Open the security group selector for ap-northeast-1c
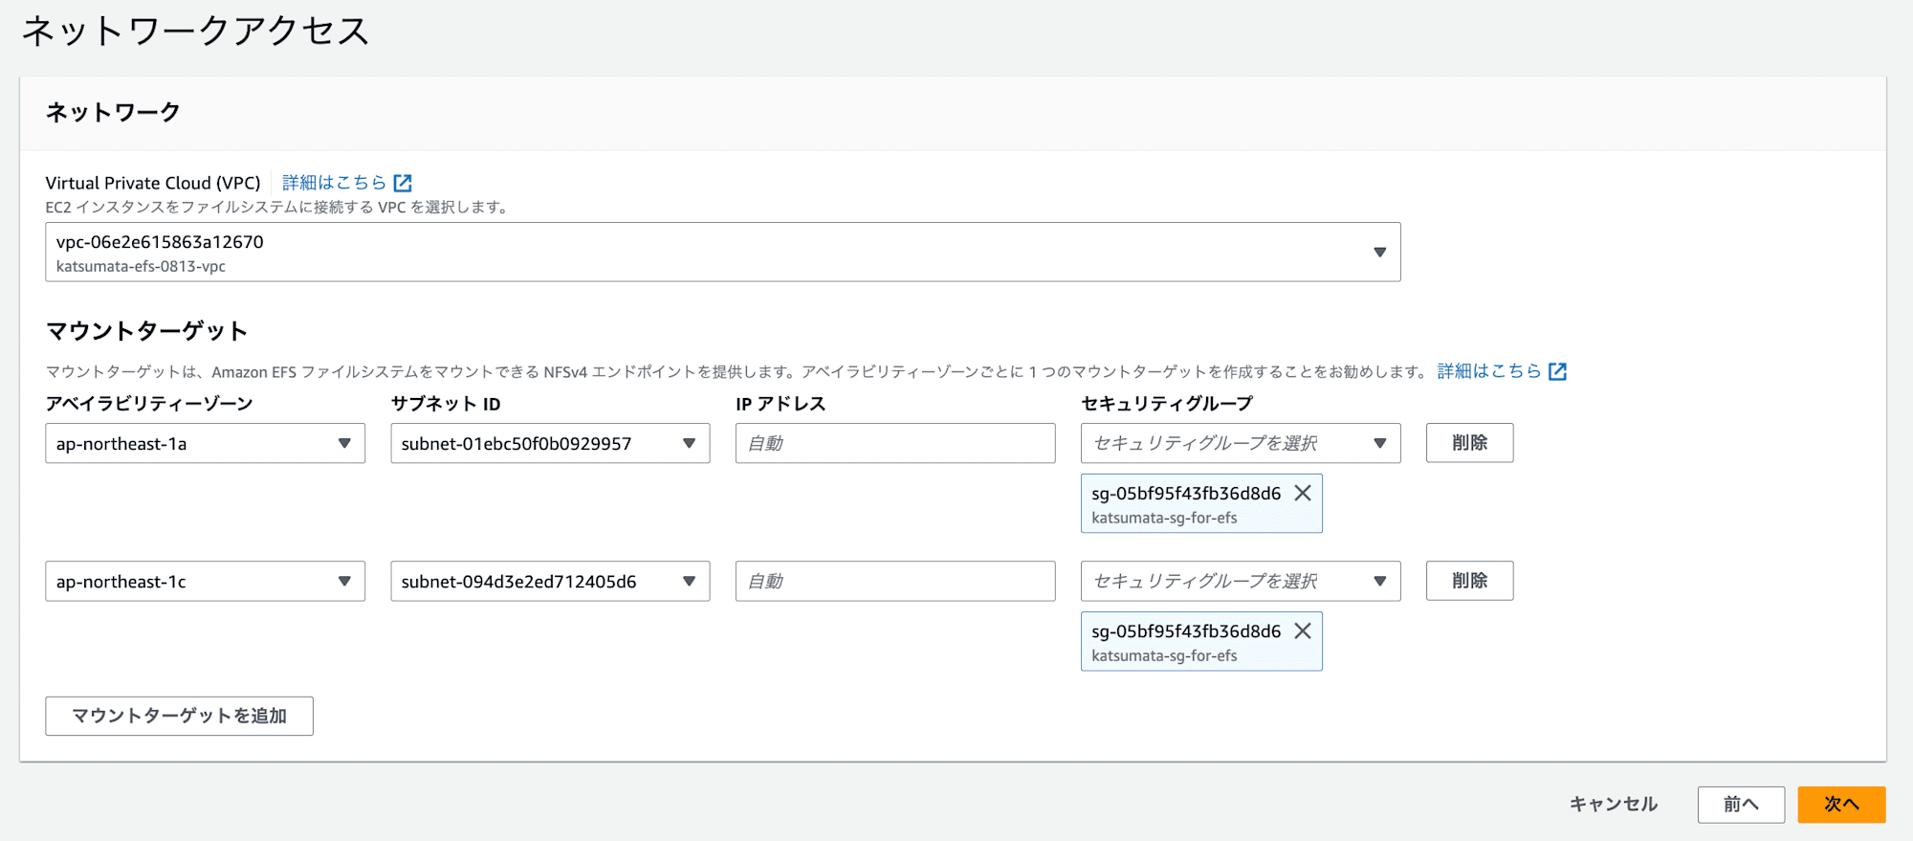 [x=1241, y=581]
